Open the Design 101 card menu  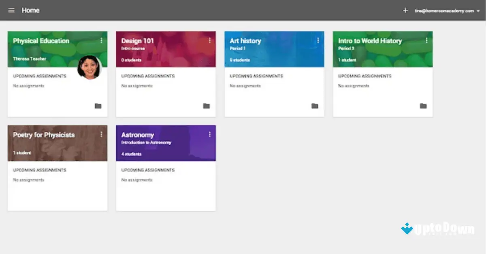(x=210, y=40)
